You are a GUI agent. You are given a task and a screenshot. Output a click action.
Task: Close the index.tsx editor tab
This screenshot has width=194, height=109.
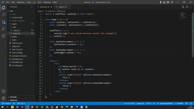[x=52, y=7]
